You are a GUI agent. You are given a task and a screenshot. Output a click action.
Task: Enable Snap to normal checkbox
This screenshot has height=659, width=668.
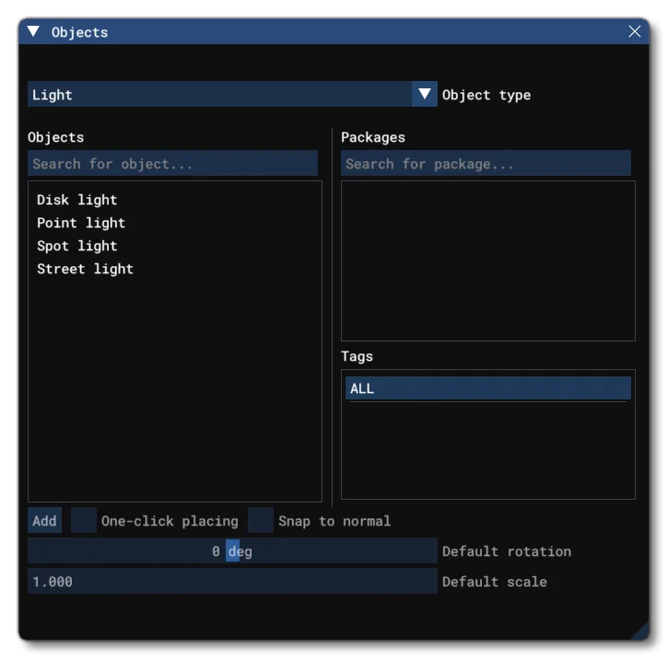click(261, 520)
